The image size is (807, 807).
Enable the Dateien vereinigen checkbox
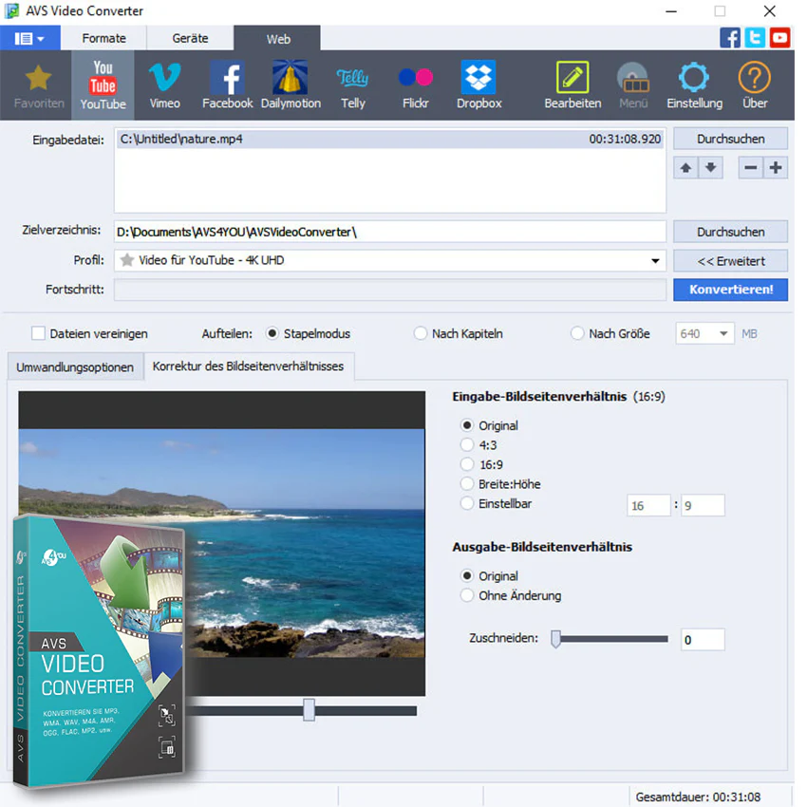click(39, 333)
